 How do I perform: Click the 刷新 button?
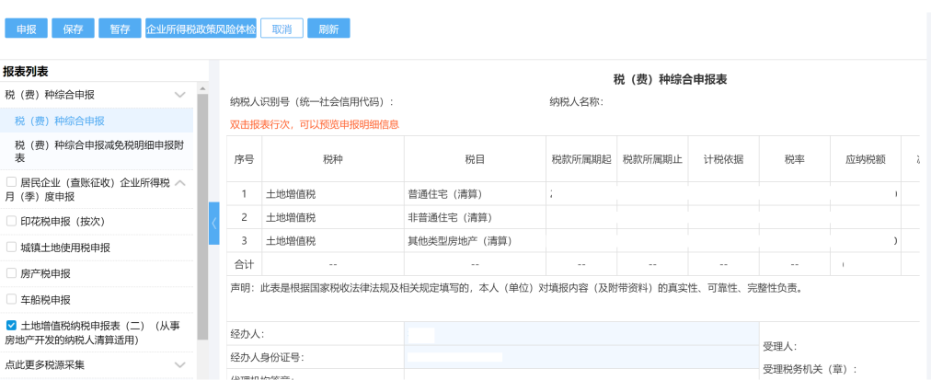[328, 29]
